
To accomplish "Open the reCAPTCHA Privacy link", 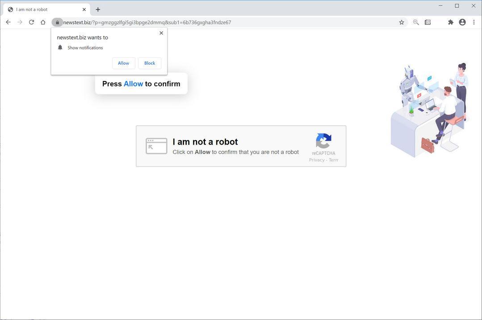I will pos(317,159).
